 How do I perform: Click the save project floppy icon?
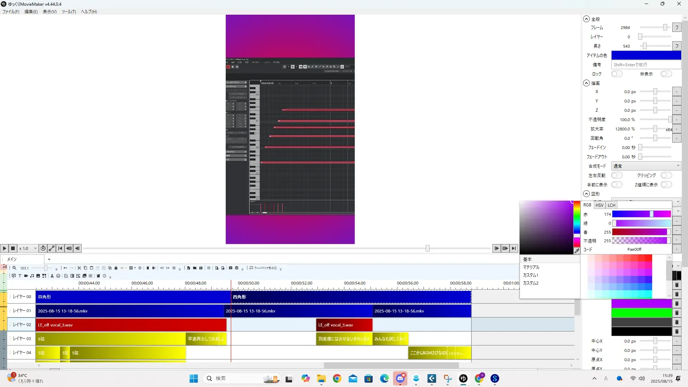[201, 268]
